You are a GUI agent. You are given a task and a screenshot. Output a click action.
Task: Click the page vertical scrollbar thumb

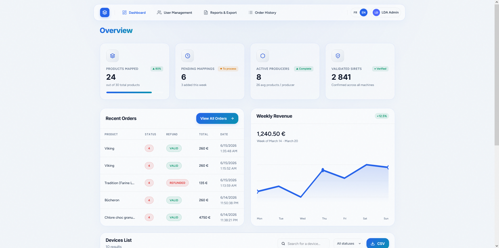tap(497, 75)
